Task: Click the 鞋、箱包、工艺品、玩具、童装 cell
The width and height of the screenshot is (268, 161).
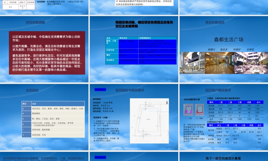Action: (x=58, y=119)
